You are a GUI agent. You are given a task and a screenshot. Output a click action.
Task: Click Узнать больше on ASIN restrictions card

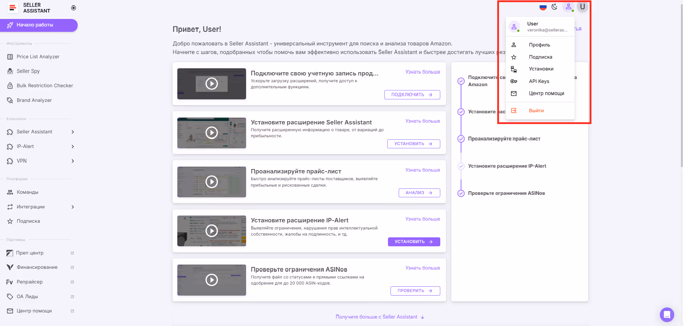(x=423, y=268)
